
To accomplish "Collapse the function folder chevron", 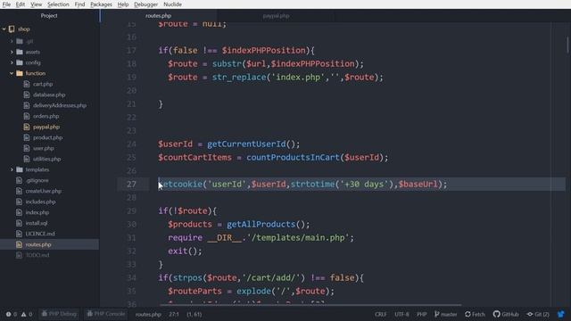I will pos(12,73).
